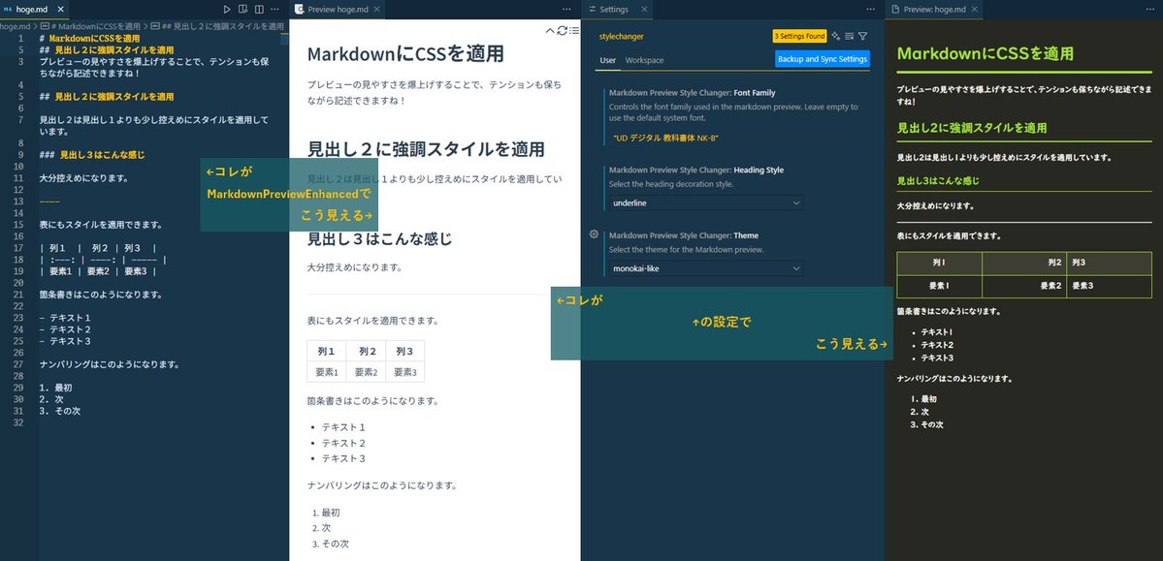Refresh the Markdown Preview Enhanced pane
Screen dimensions: 1163x561
pyautogui.click(x=563, y=30)
